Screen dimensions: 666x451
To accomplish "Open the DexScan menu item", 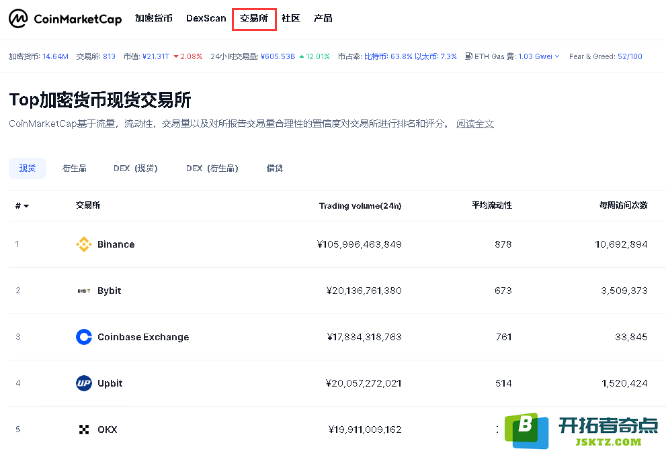I will pos(206,18).
